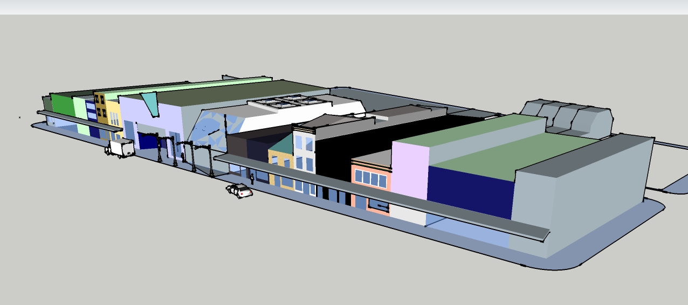The image size is (688, 305).
Task: Select the dark navy blue wall
Action: 470,192
